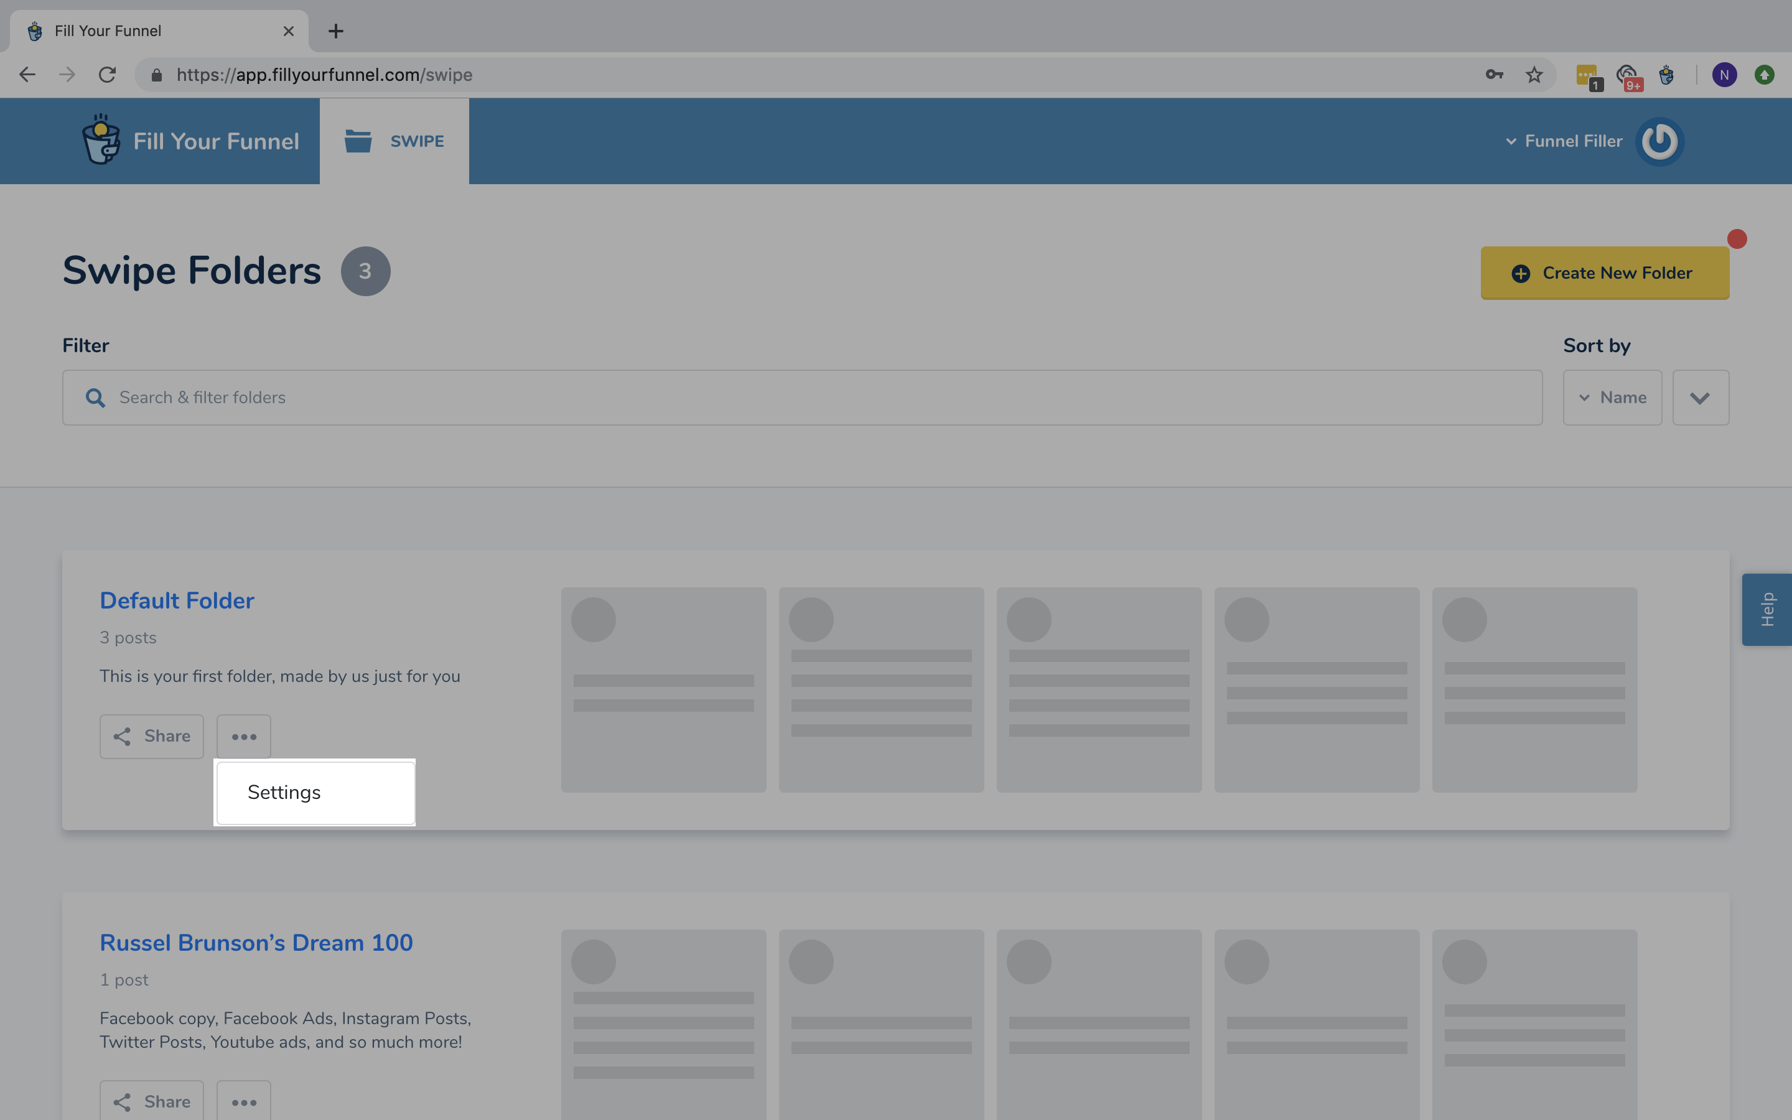This screenshot has height=1120, width=1792.
Task: Click the Fill Your Funnel logo icon
Action: coord(103,141)
